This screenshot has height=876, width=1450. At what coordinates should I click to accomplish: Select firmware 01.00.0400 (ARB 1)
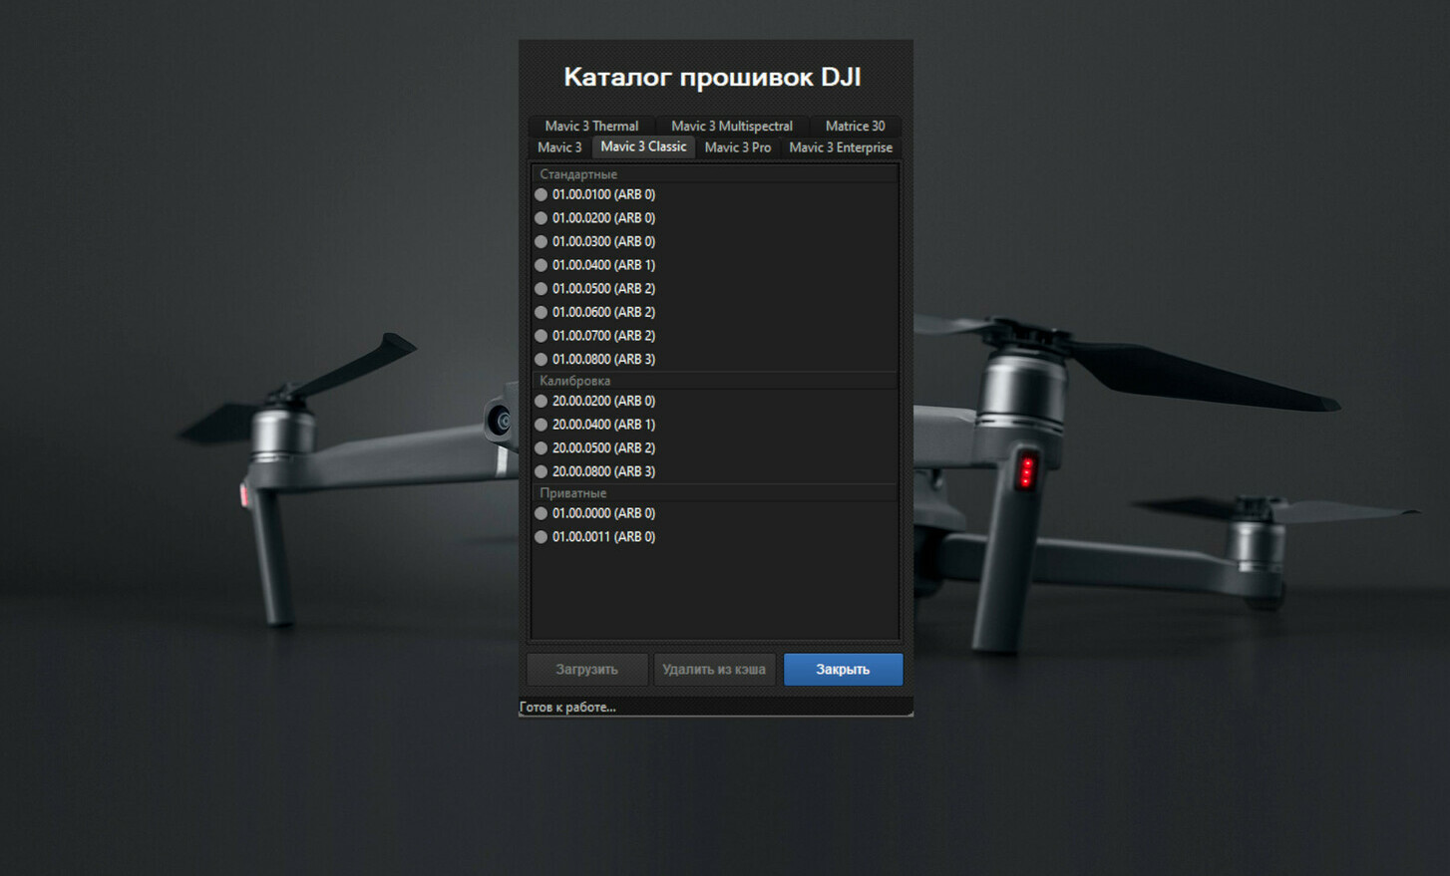[602, 265]
